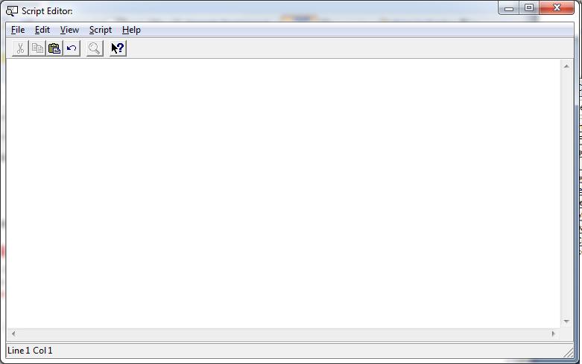
Task: Click the horizontal scrollbar right arrow
Action: tap(554, 333)
